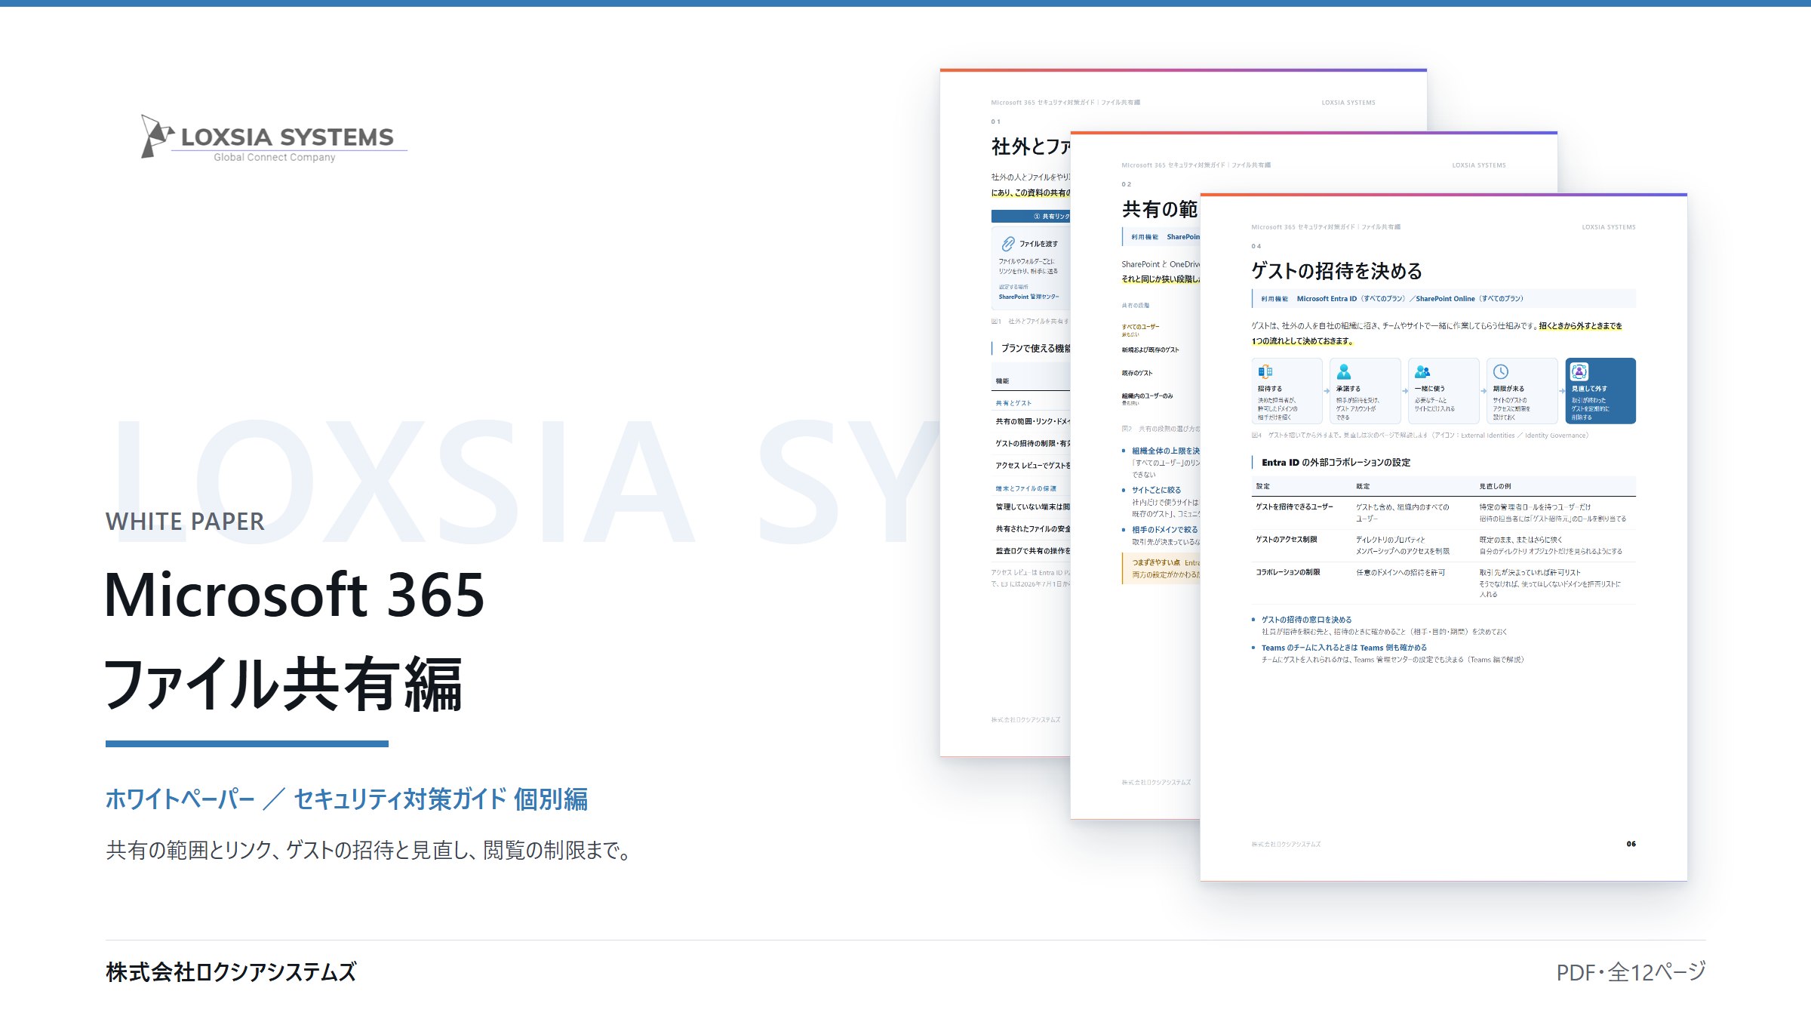Click the description line starting 共有の範囲とリンク
1811x1019 pixels.
pyautogui.click(x=371, y=850)
